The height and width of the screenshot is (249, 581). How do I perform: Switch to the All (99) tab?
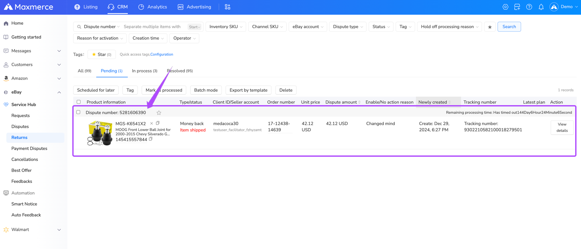coord(84,71)
